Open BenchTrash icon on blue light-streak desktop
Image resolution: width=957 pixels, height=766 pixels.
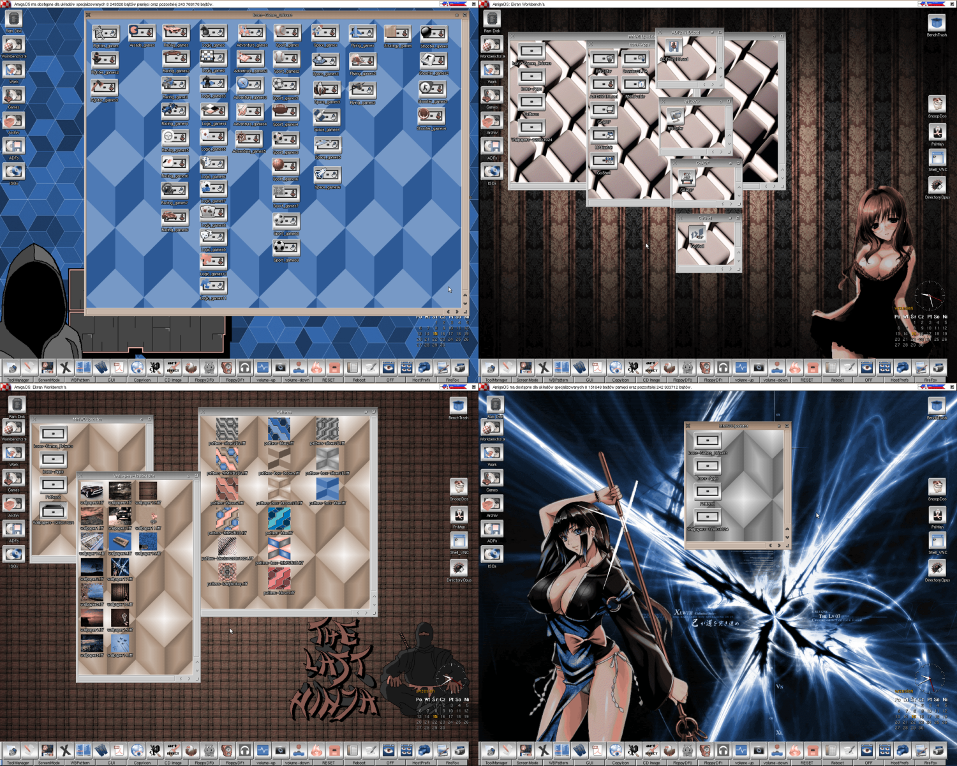coord(937,405)
